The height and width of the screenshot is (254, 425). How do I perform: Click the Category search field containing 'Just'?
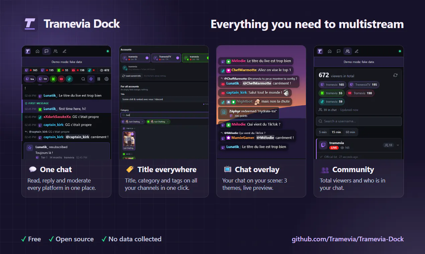[165, 115]
